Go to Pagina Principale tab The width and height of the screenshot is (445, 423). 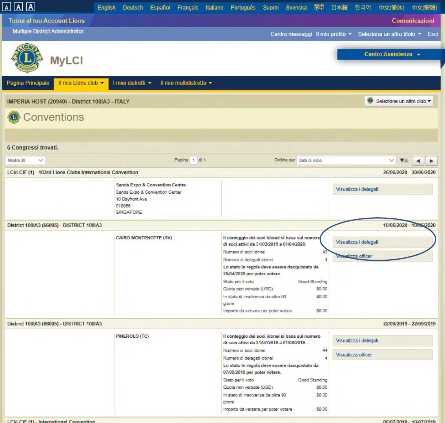28,83
